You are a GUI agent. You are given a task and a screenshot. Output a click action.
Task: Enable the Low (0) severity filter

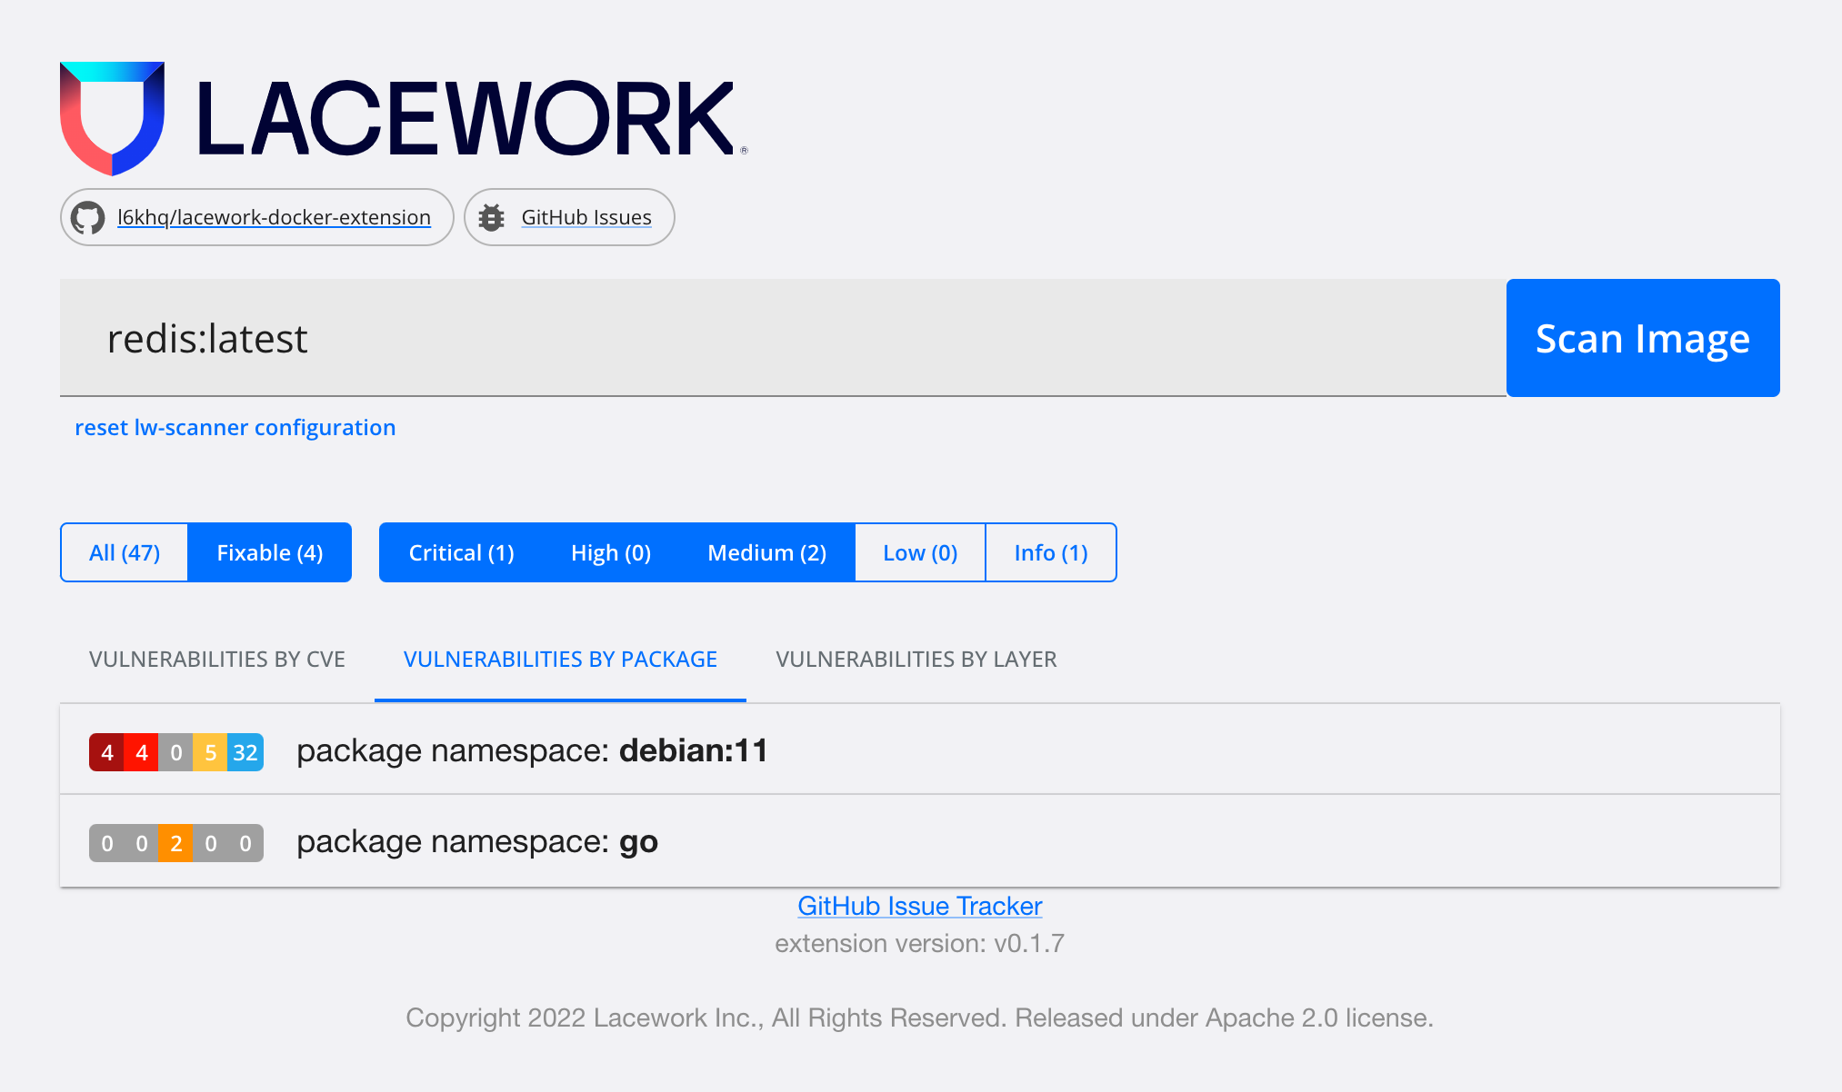[920, 552]
